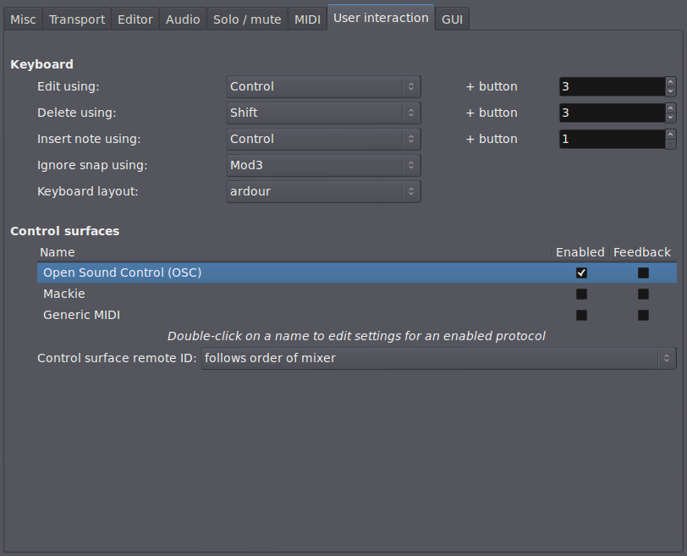Open the Ignore snap using dropdown
The image size is (687, 556).
323,165
